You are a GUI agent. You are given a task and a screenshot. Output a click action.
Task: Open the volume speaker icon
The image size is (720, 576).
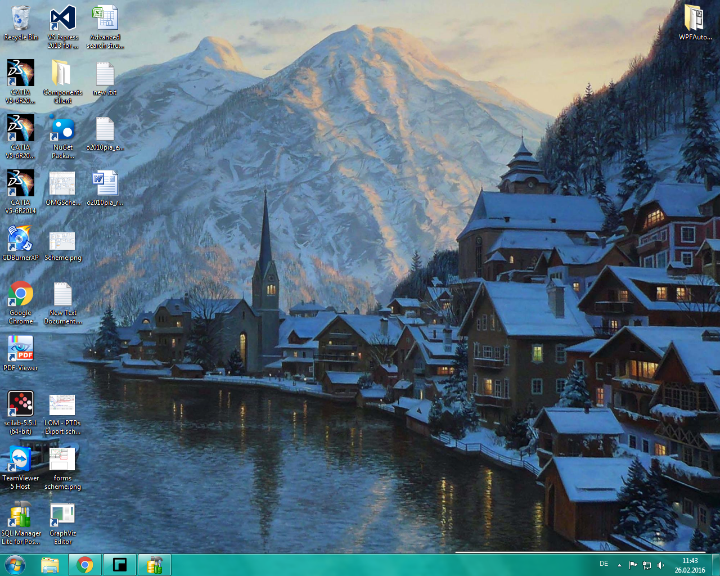coord(660,565)
